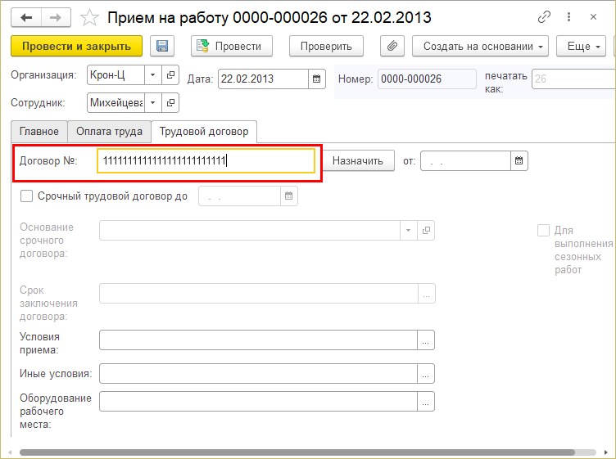616x459 pixels.
Task: Open calendar for the Дата field
Action: (317, 79)
